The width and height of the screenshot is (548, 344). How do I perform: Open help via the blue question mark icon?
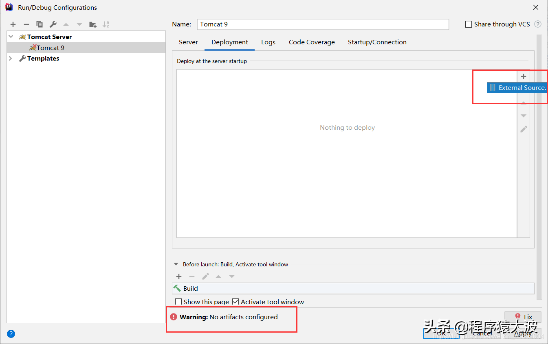tap(11, 334)
